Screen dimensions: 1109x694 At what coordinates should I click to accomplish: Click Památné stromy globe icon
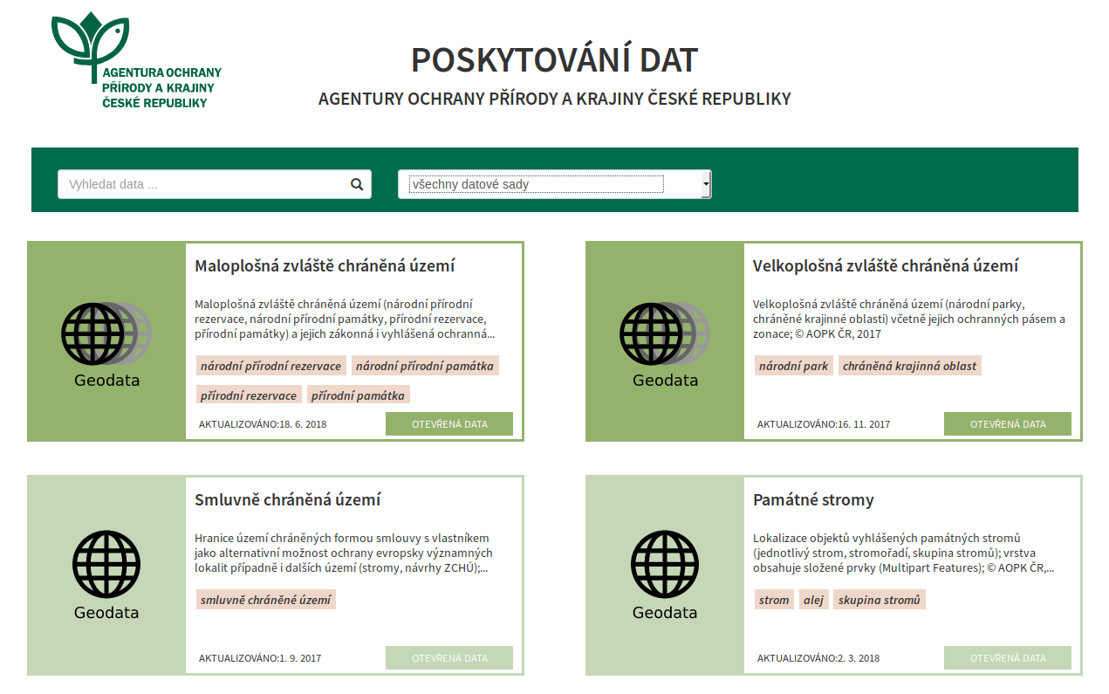(x=665, y=565)
